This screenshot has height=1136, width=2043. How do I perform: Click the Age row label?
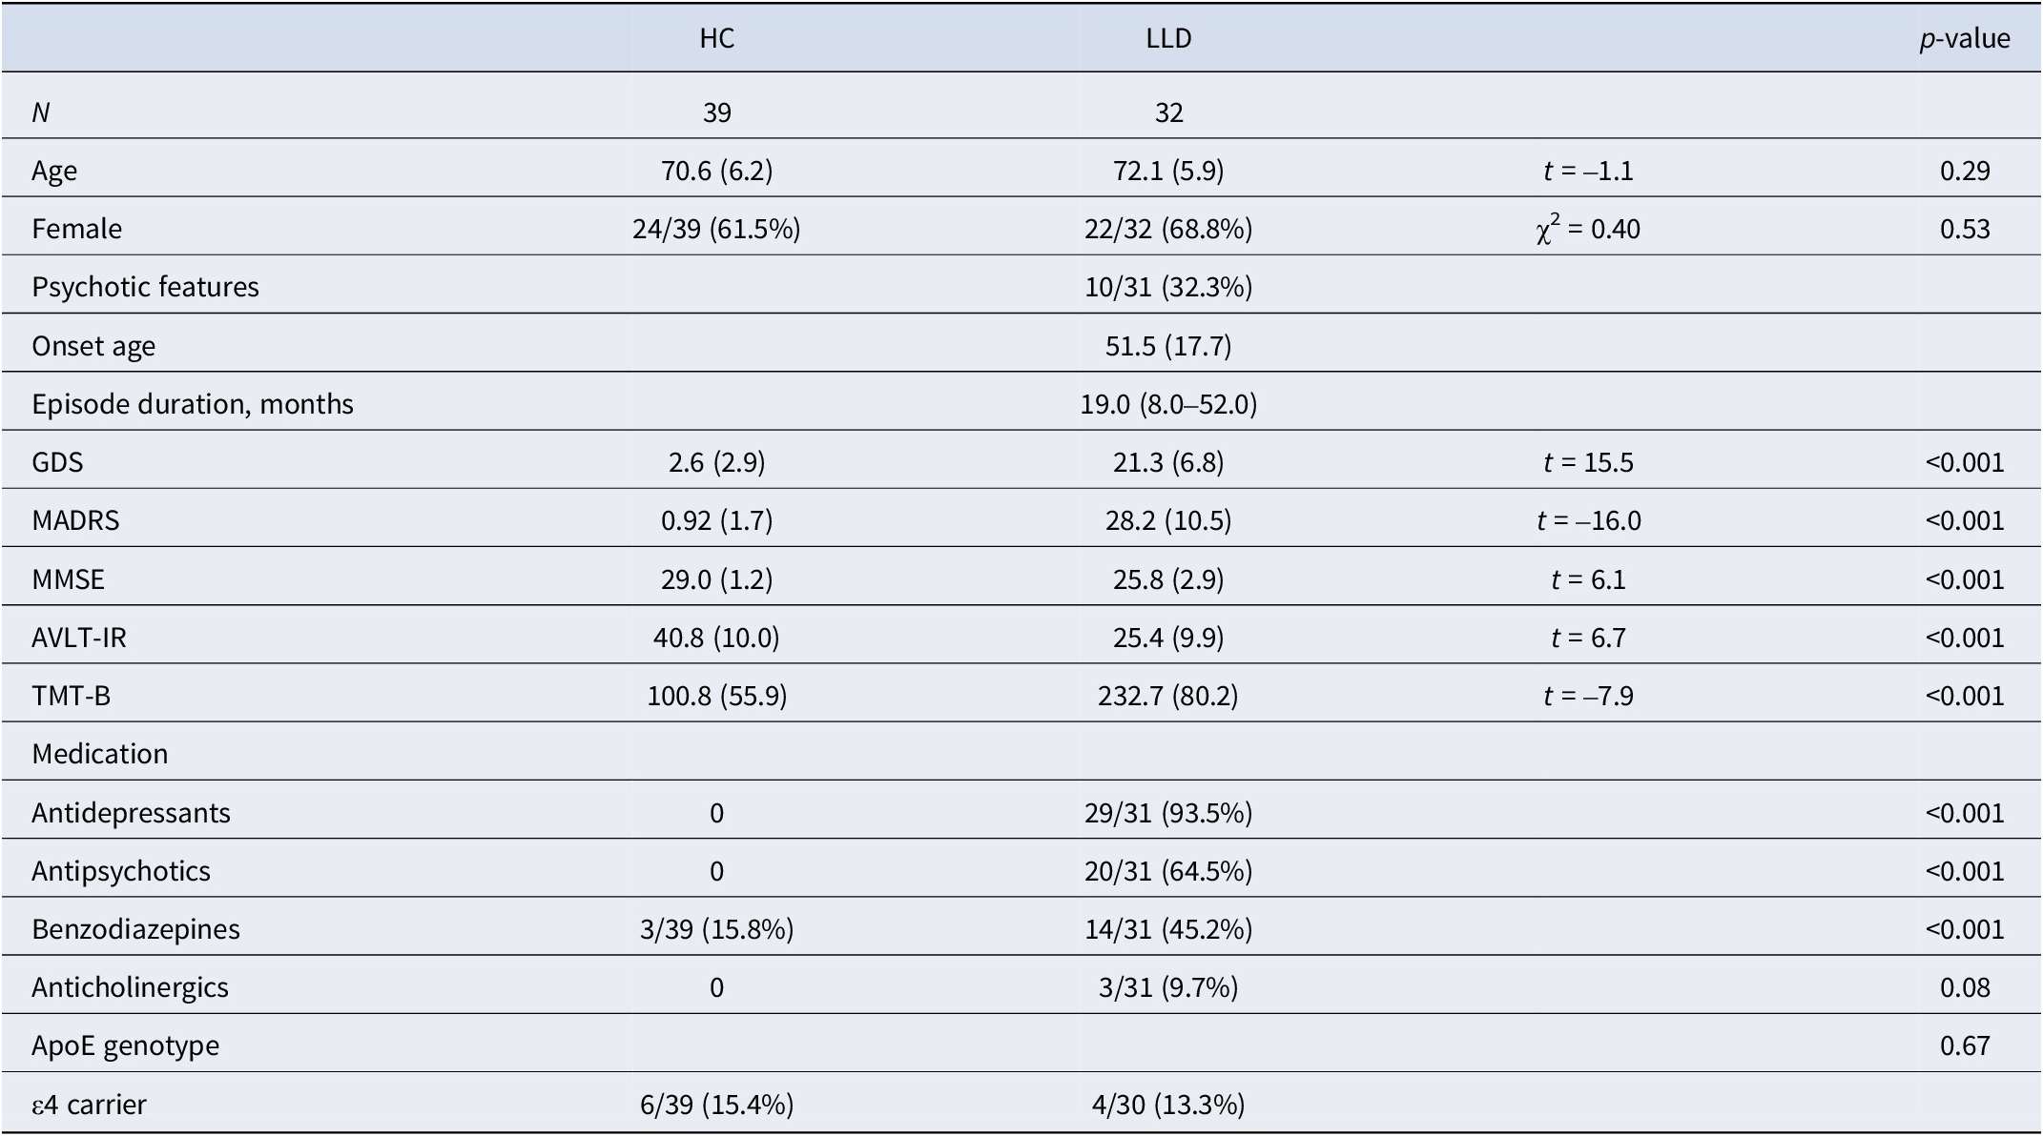54,172
